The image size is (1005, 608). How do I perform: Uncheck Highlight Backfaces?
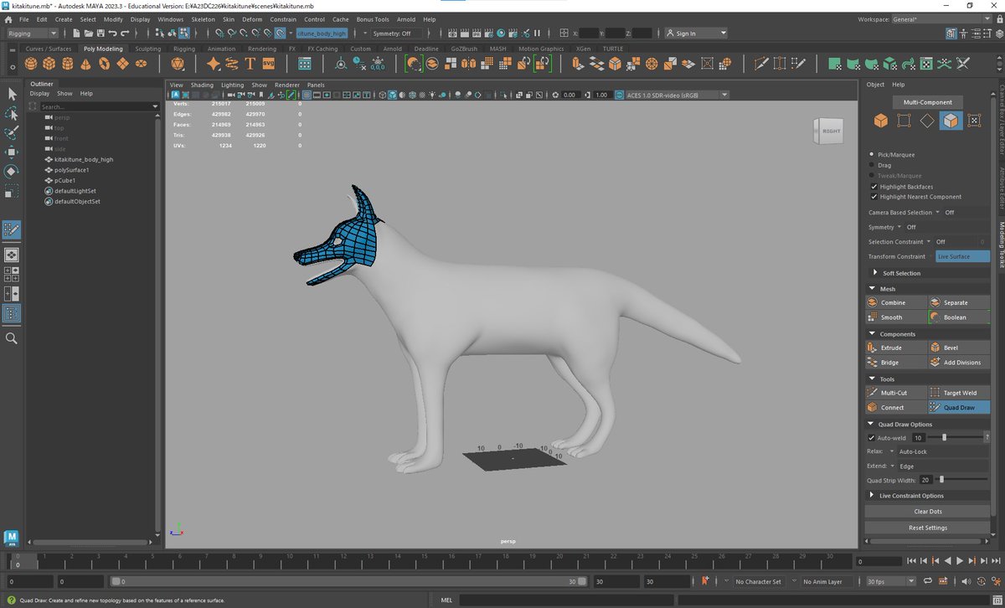(874, 187)
